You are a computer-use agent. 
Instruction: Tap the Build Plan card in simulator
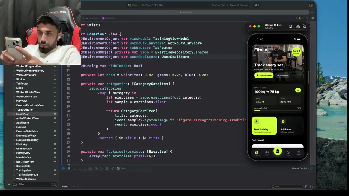click(x=291, y=126)
